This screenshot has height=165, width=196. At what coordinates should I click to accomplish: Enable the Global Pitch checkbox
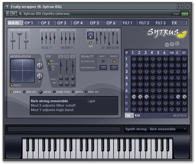pos(54,92)
